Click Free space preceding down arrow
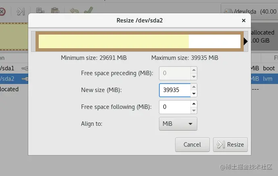 point(194,77)
